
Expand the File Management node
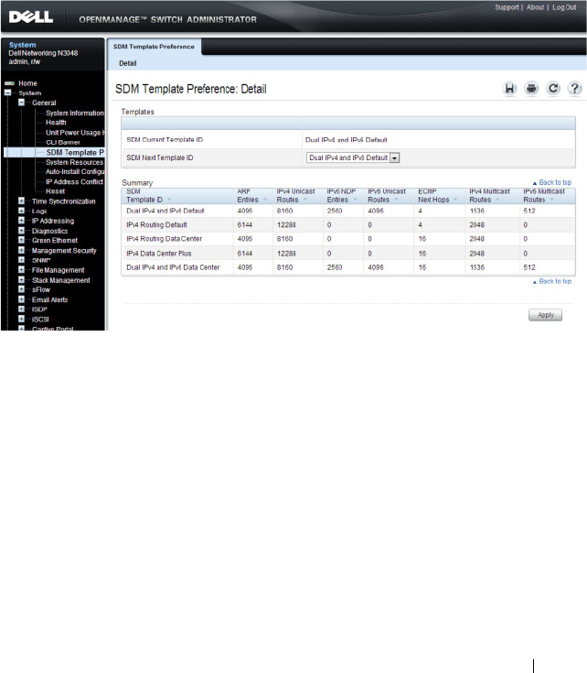point(21,269)
